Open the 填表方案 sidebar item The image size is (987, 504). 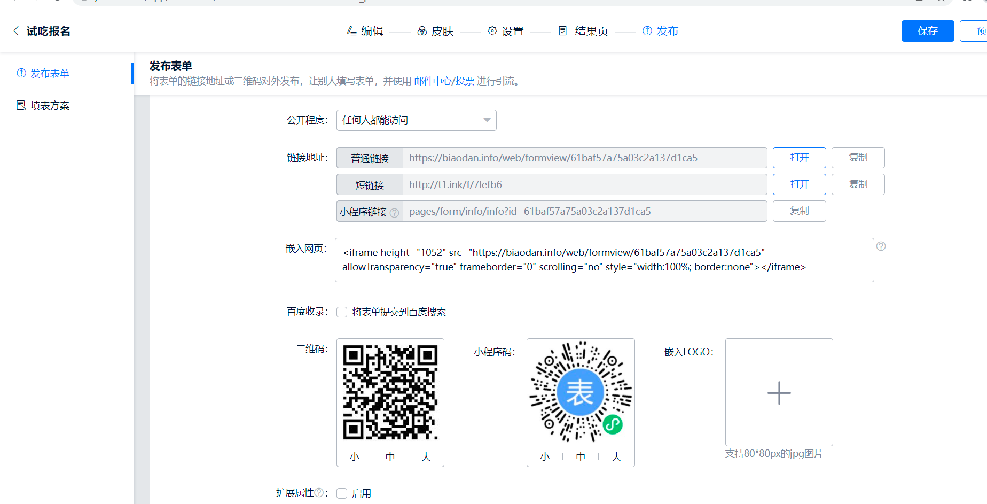coord(50,106)
